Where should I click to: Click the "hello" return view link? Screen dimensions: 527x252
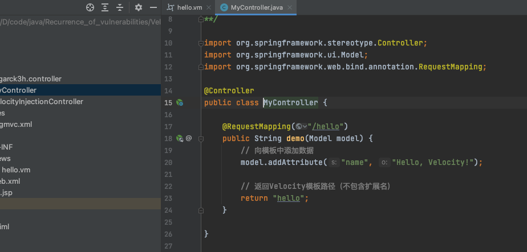tap(289, 198)
